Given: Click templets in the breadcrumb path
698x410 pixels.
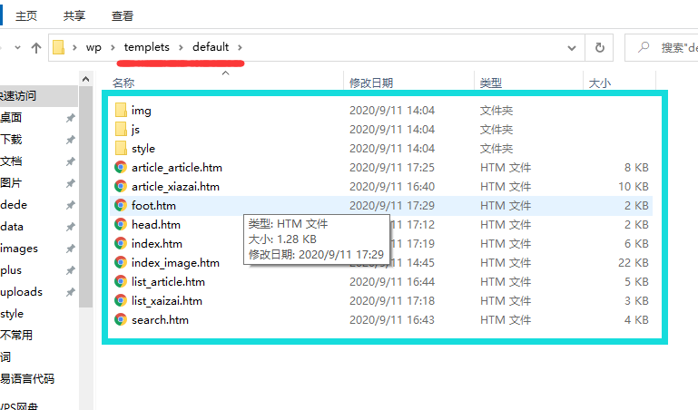Looking at the screenshot, I should [146, 47].
